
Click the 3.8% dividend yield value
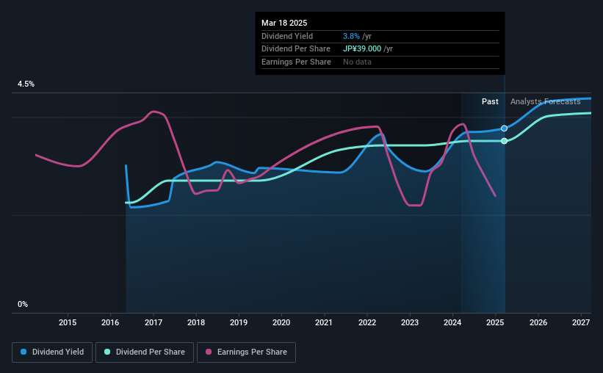click(351, 36)
